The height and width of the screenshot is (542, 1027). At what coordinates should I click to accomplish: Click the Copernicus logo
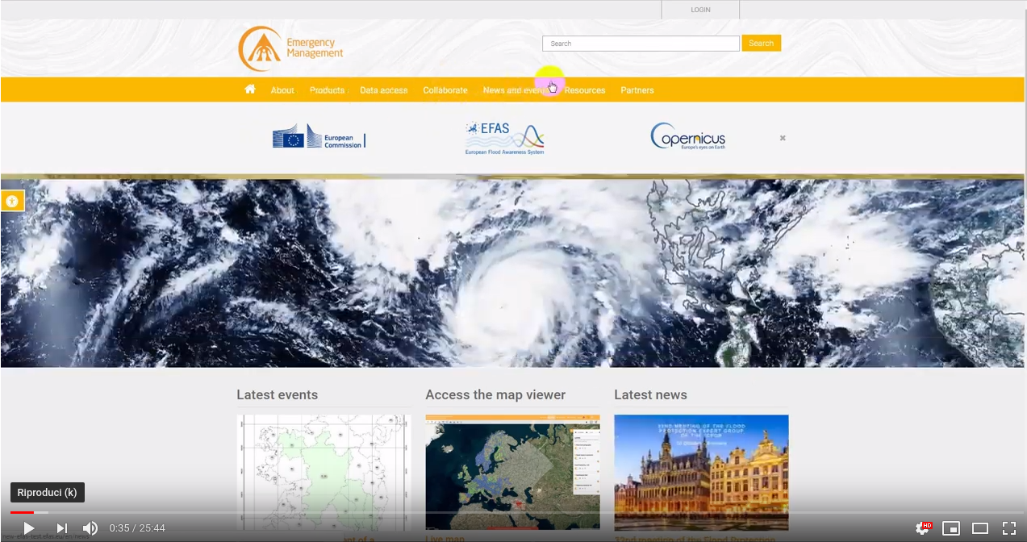tap(687, 135)
